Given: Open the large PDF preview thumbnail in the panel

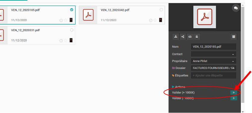Looking at the screenshot, I should tap(205, 17).
